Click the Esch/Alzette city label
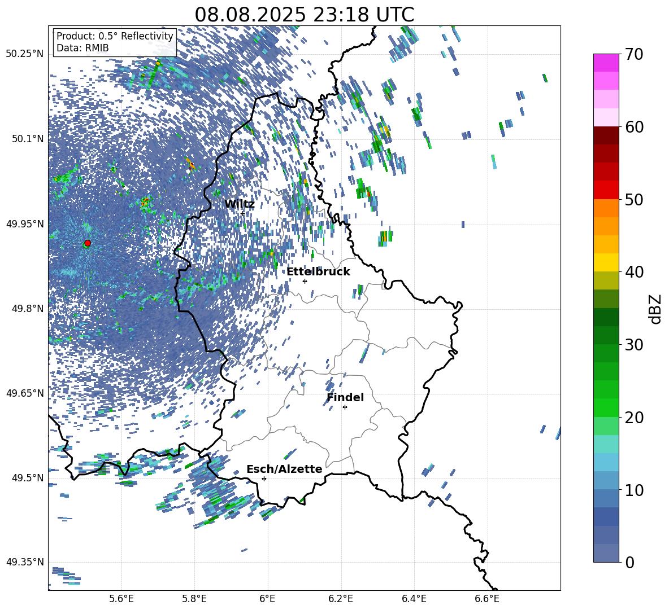The image size is (669, 610). pos(284,469)
